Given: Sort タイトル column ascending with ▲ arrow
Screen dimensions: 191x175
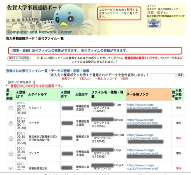Looking at the screenshot, I should coord(29,94).
